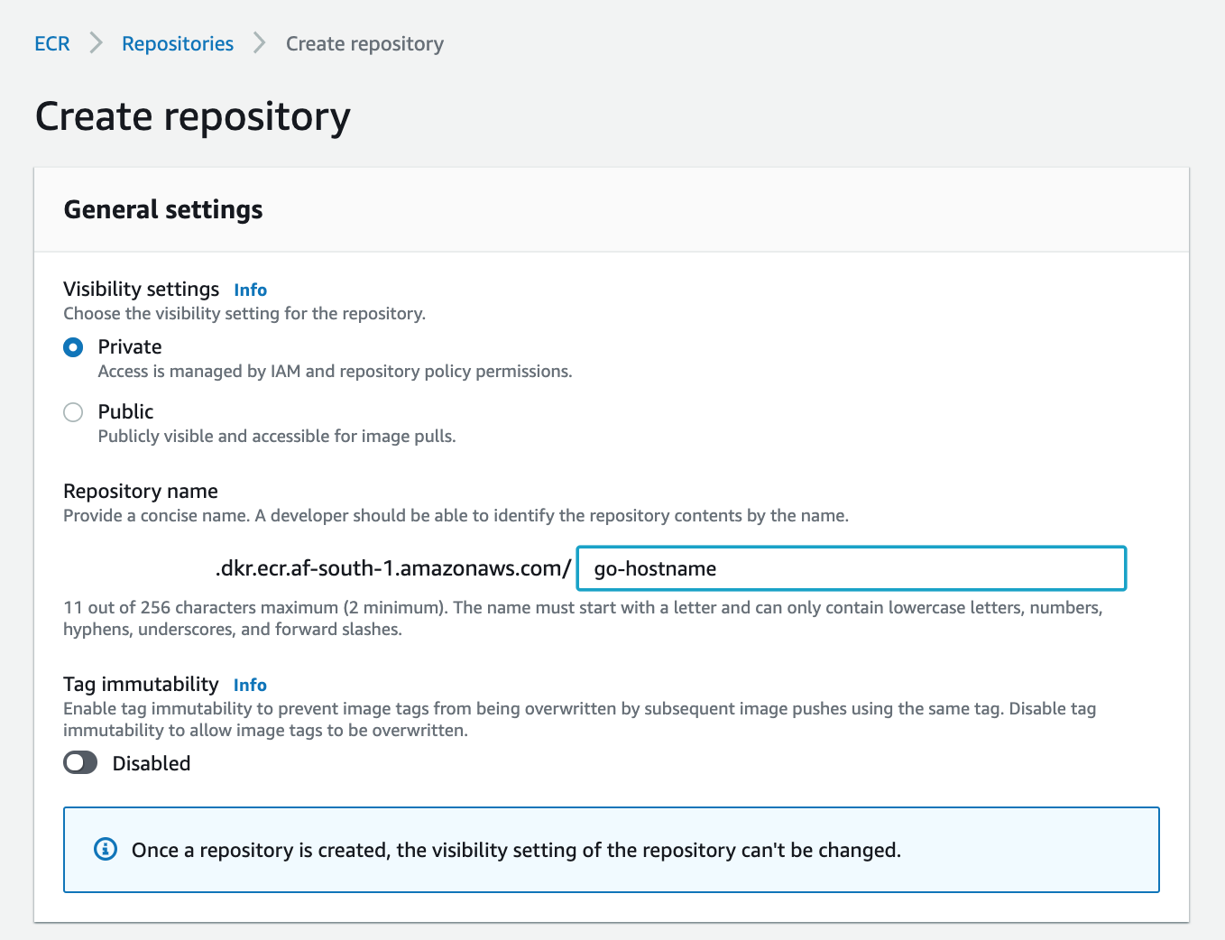This screenshot has height=940, width=1225.
Task: Select the Public visibility radio button
Action: pos(73,412)
